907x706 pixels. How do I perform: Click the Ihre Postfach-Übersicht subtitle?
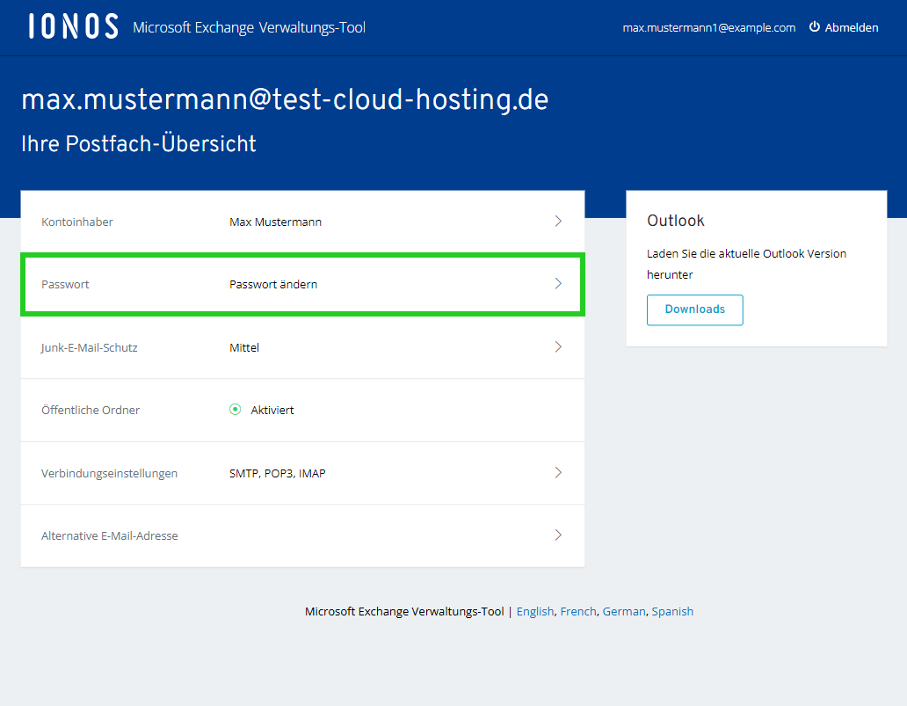(x=139, y=144)
